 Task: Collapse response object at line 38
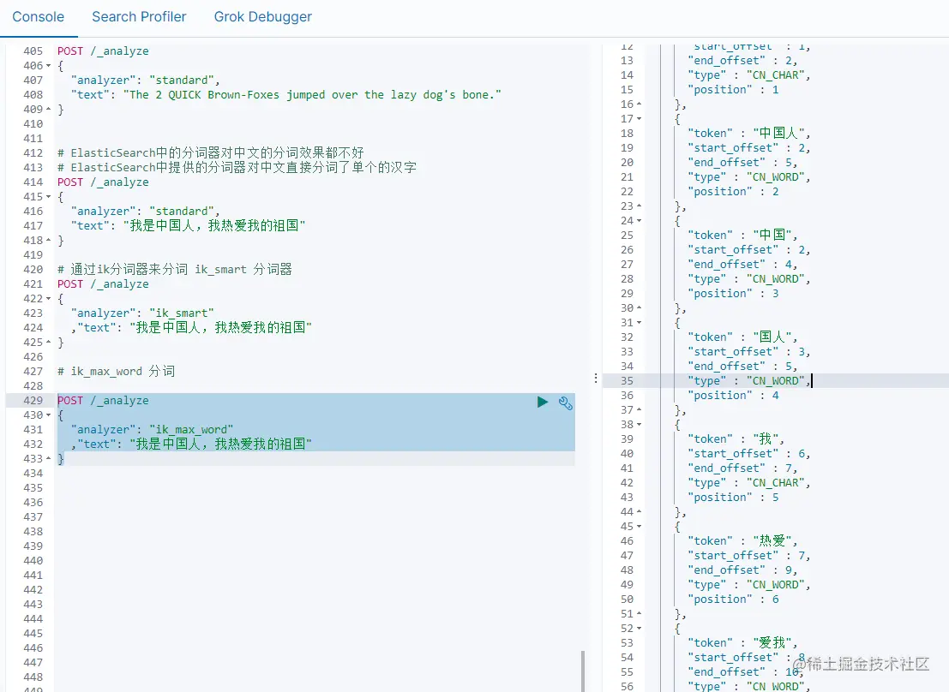[640, 425]
